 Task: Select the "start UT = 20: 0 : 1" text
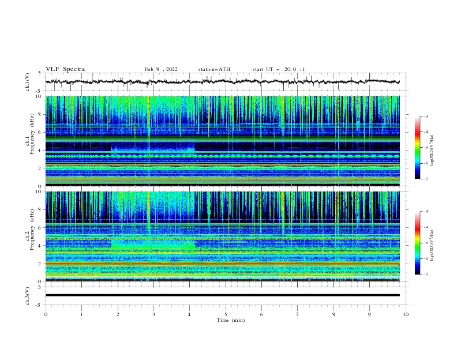coord(279,69)
